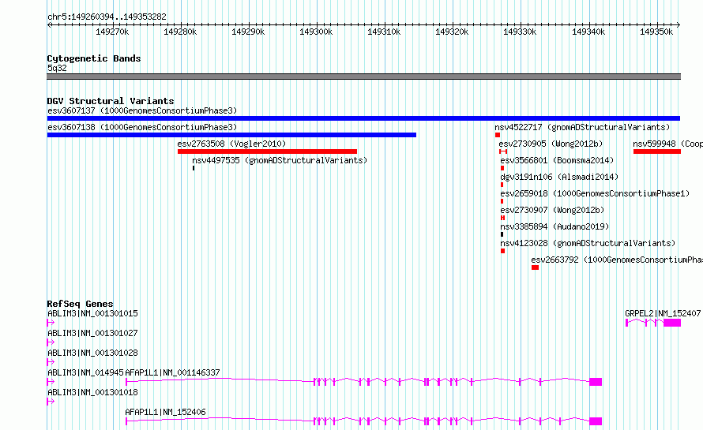The image size is (703, 430).
Task: Click the 149310k ruler position label
Action: [x=384, y=32]
